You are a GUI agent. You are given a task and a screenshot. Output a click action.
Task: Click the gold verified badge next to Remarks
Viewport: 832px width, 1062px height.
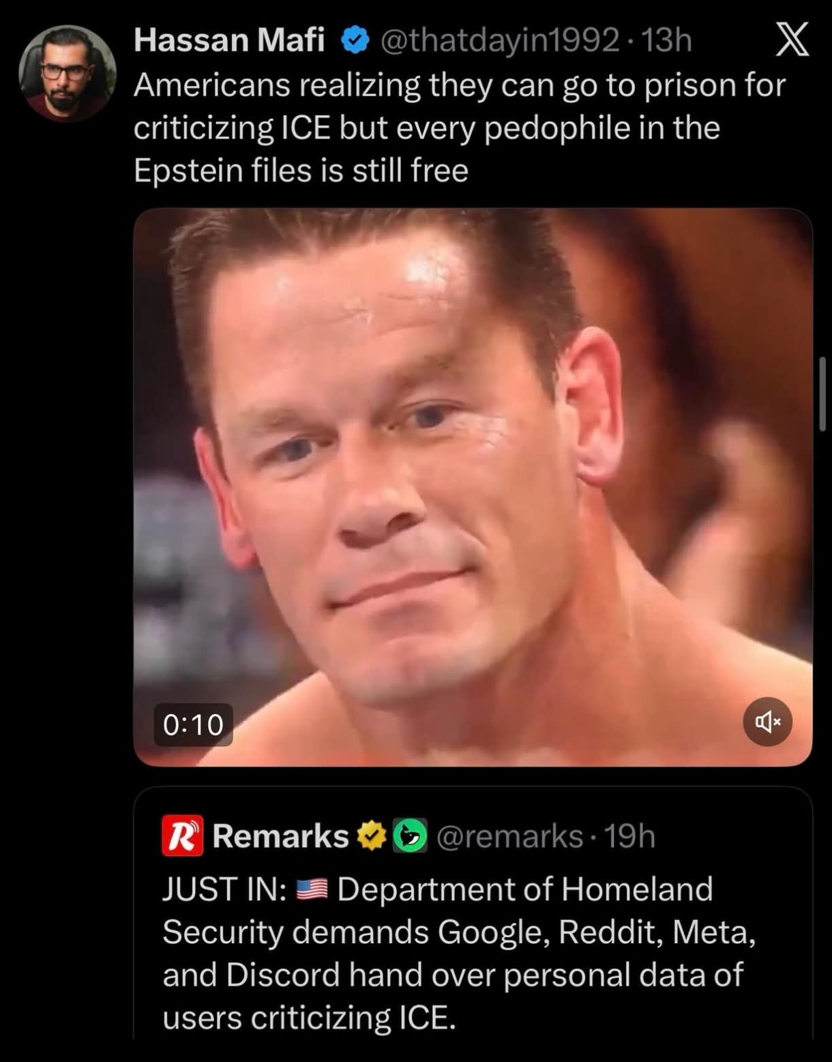tap(371, 836)
